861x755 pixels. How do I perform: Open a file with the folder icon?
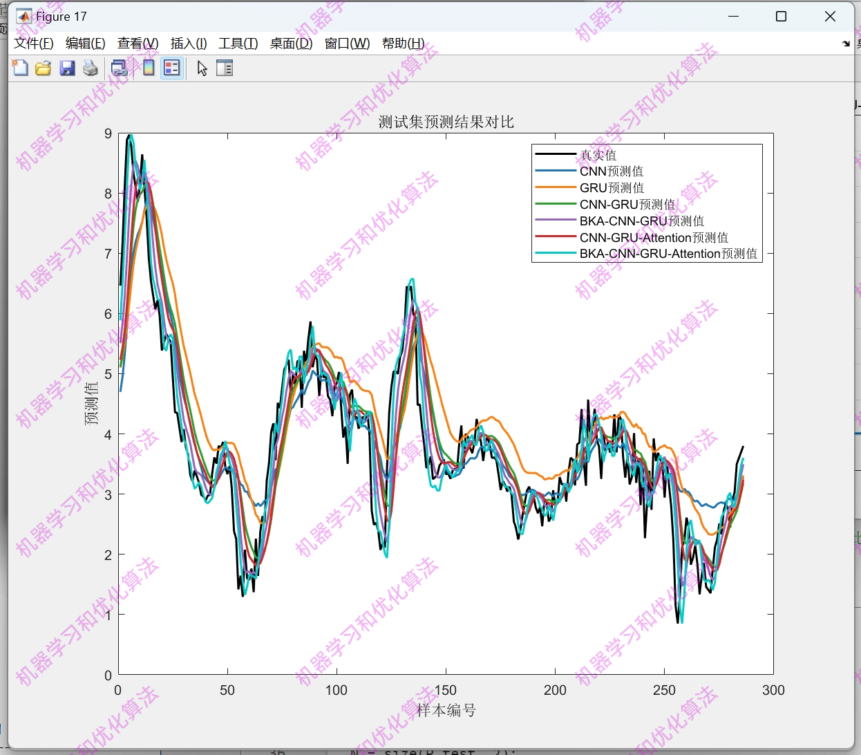(44, 68)
